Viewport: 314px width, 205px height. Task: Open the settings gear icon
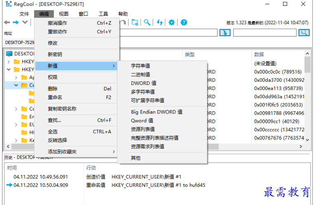point(171,22)
